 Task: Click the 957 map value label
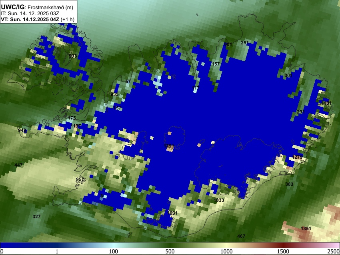tap(80, 179)
